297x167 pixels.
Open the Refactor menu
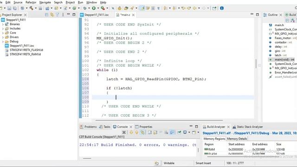click(x=31, y=2)
